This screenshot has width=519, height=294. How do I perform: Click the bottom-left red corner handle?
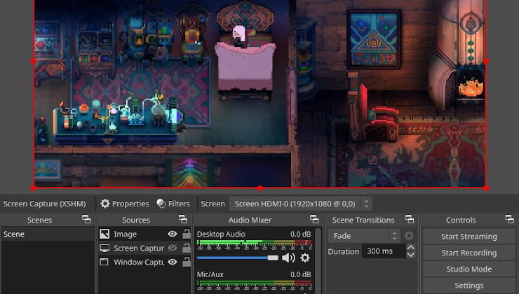[x=34, y=188]
